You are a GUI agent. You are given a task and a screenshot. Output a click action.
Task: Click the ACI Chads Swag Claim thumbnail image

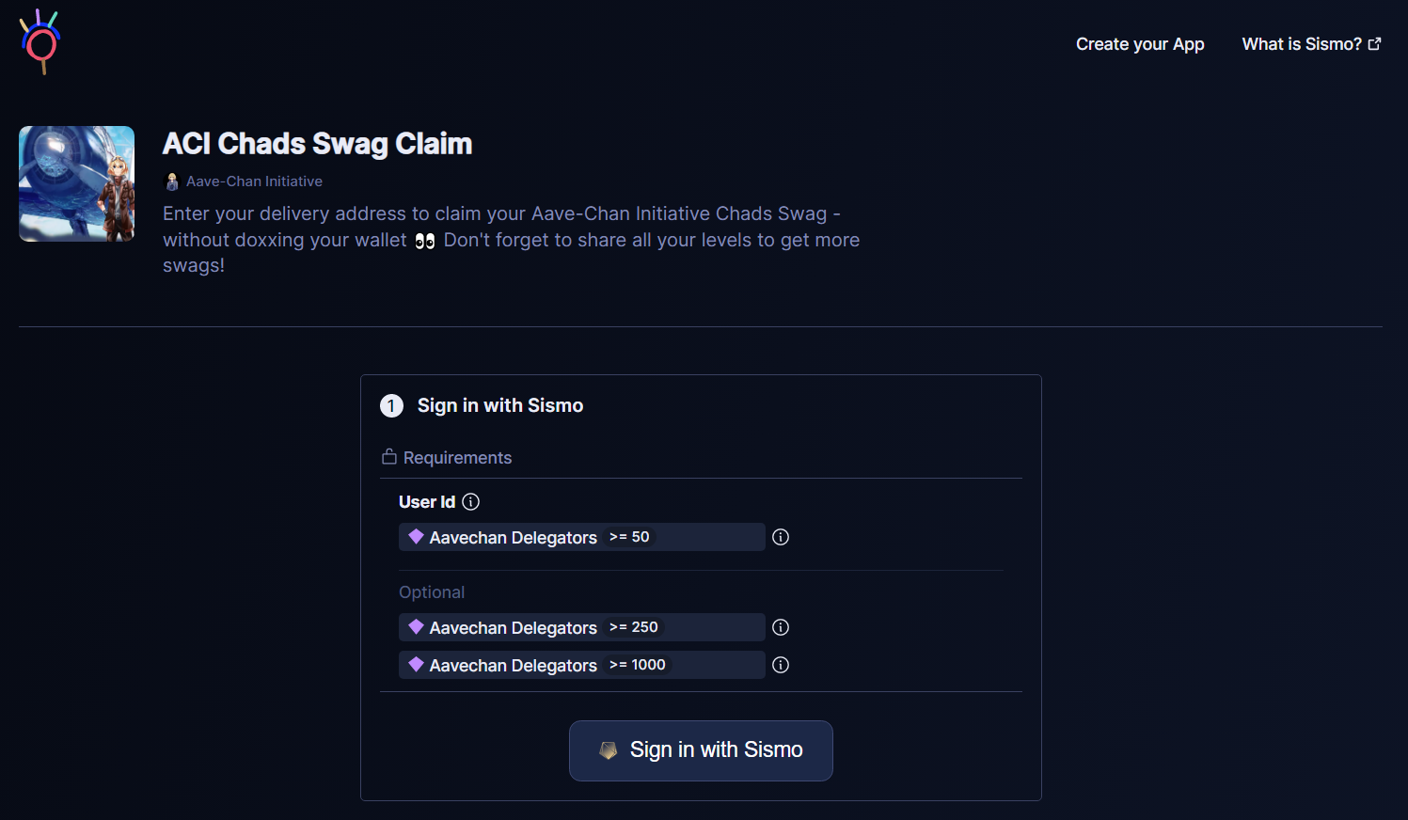[77, 184]
